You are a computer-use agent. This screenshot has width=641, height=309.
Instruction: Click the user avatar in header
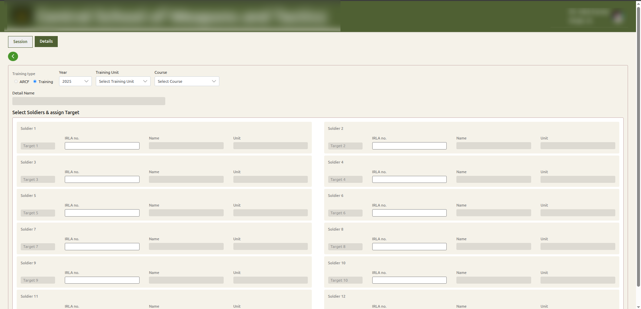(618, 17)
